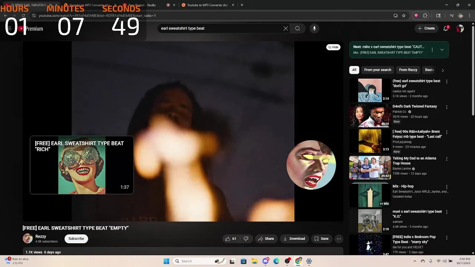Open the Rezzy channel name link

point(41,237)
